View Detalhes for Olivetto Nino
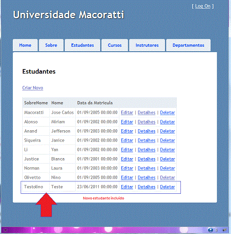 [146, 178]
